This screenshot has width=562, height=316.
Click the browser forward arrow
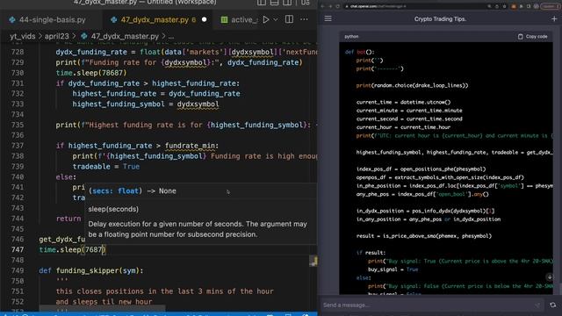[x=330, y=6]
